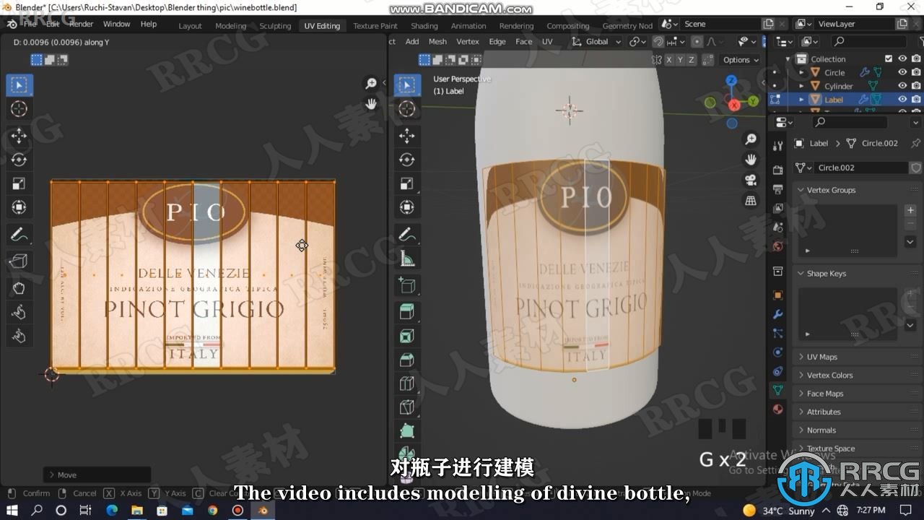
Task: Open the Modifier properties wrench tab
Action: pos(777,315)
